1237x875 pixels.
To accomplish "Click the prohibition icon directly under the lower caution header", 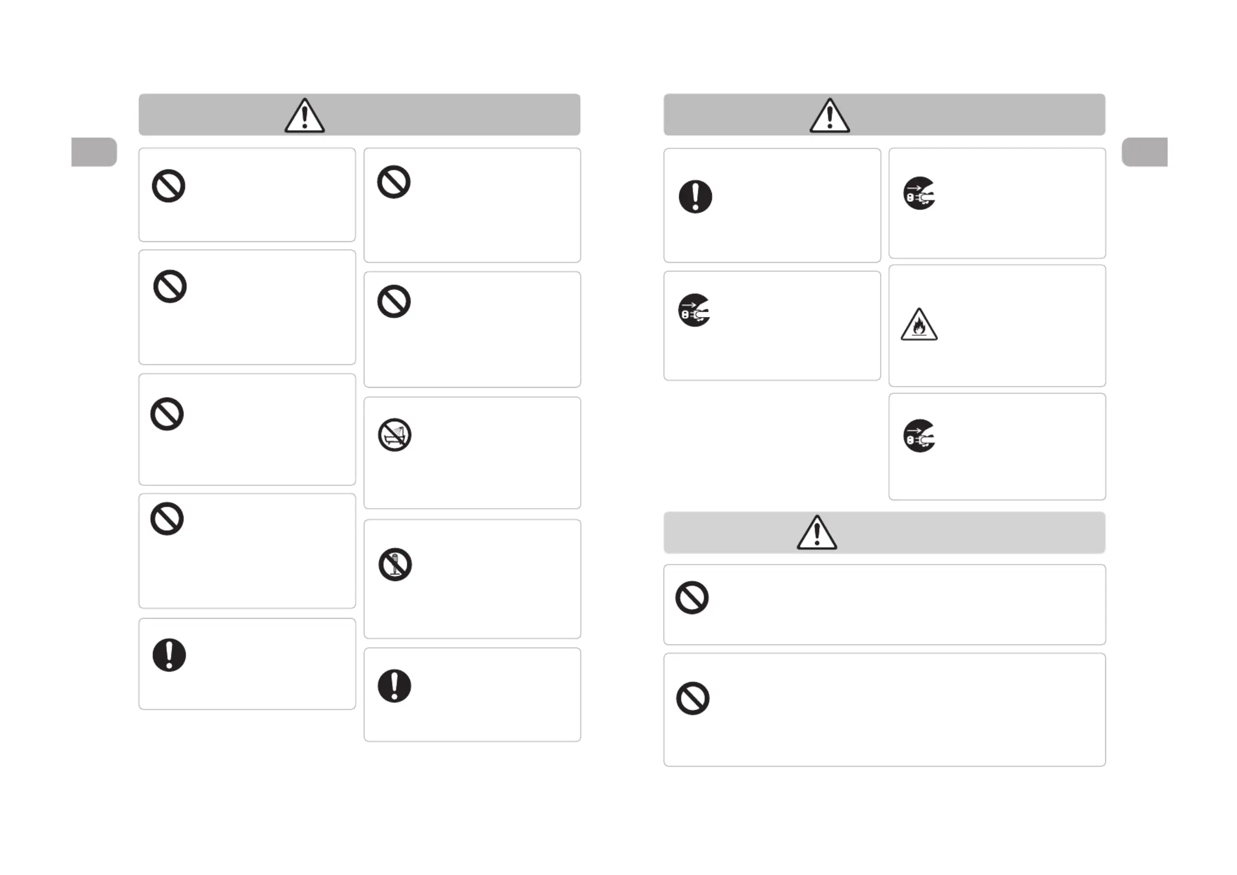I will point(692,598).
